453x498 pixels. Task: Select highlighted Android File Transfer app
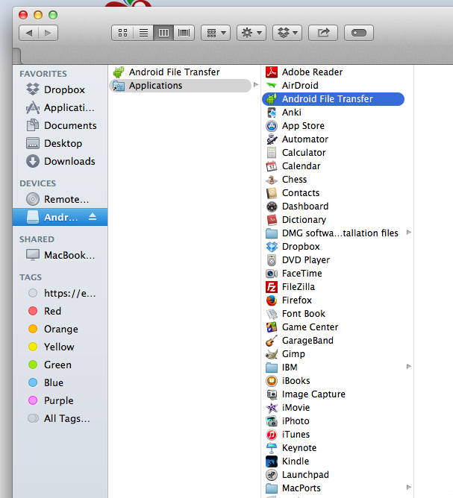coord(333,98)
